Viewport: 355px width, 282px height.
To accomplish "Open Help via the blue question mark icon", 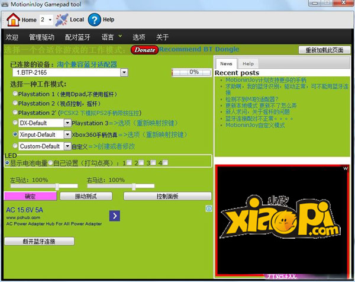I will 94,20.
